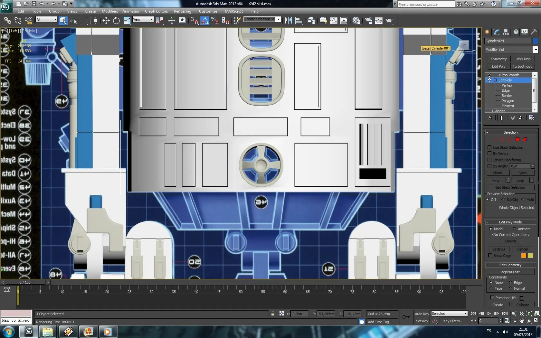
Task: Enable the By Vertex checkbox
Action: coord(490,154)
